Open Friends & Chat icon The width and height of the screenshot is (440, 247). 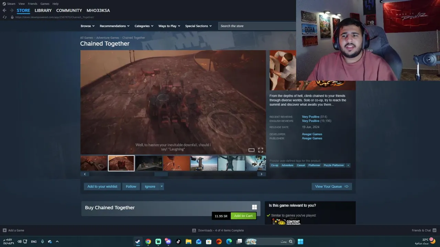(434, 230)
